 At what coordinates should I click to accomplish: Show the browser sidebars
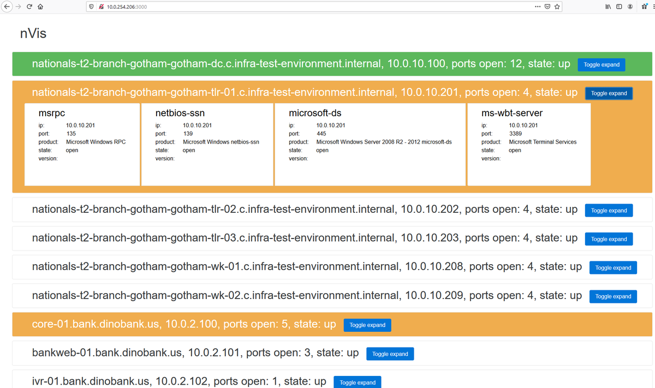tap(620, 7)
